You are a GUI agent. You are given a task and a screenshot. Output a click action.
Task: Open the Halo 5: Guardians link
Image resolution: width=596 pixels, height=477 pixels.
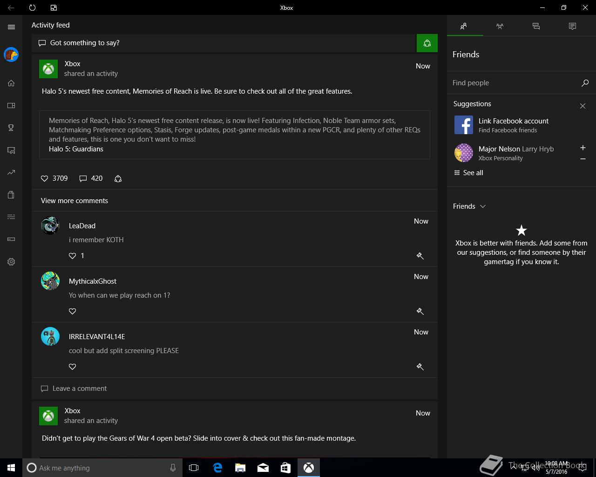pos(76,149)
